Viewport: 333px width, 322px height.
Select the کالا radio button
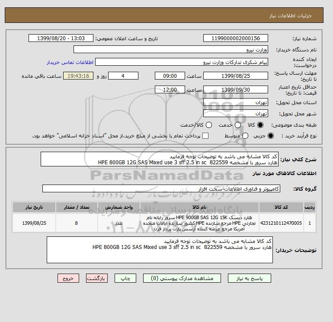[x=260, y=125]
